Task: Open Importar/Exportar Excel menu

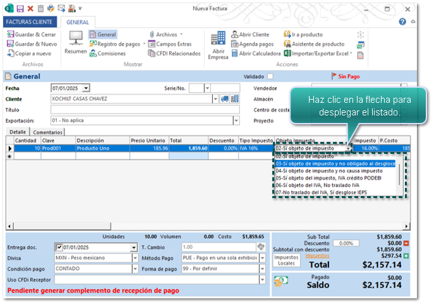Action: (318, 54)
